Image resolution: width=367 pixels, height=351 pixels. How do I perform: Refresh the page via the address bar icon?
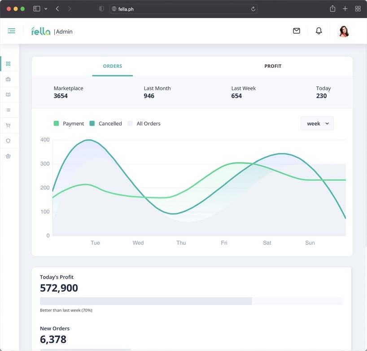tap(253, 8)
